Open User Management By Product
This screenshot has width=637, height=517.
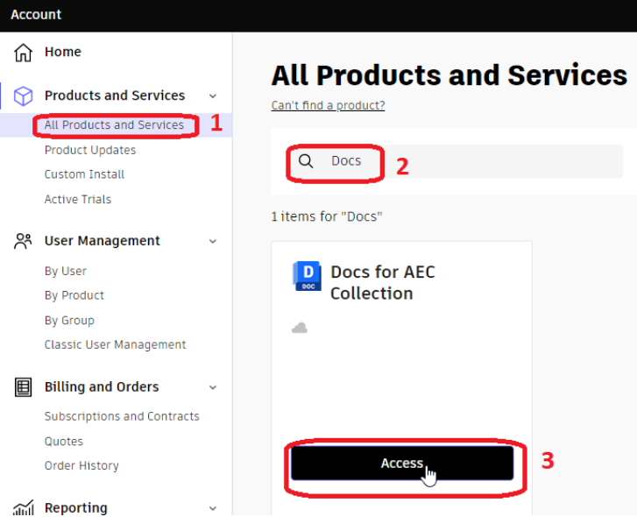[x=74, y=295]
